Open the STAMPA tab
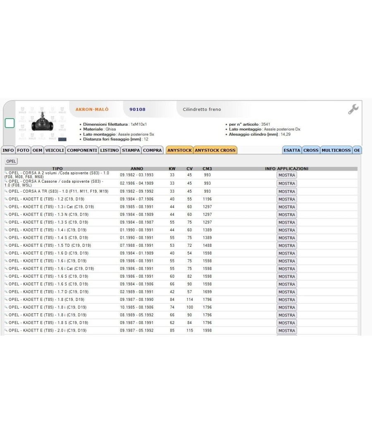The height and width of the screenshot is (434, 372). coord(131,150)
